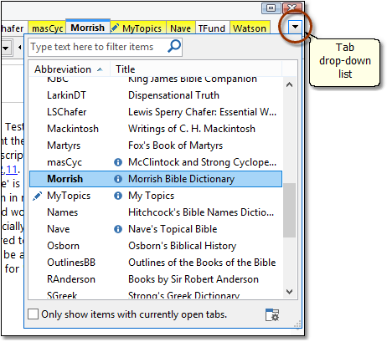Select McClintock and Strong Cyclopedia title
This screenshot has width=387, height=342.
[x=202, y=162]
